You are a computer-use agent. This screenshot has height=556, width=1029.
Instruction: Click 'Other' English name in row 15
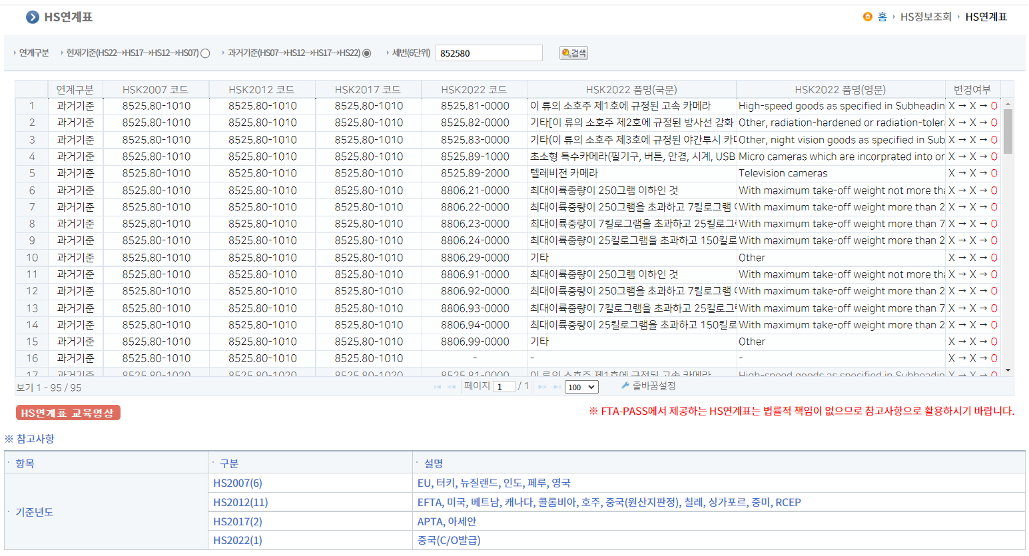[x=841, y=342]
